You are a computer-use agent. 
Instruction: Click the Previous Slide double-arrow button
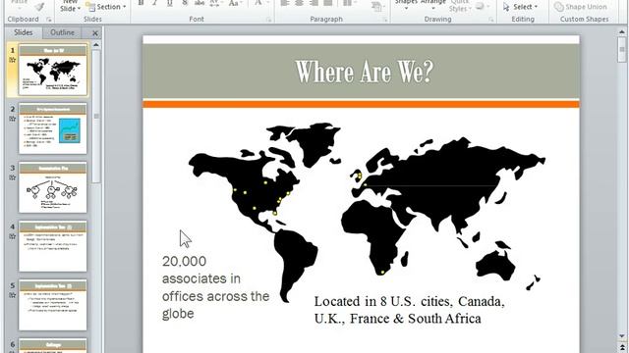[622, 348]
